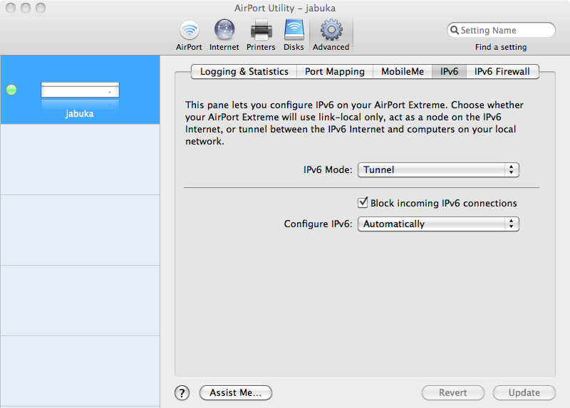Switch to the Port Mapping tab
The height and width of the screenshot is (408, 570).
click(x=335, y=72)
